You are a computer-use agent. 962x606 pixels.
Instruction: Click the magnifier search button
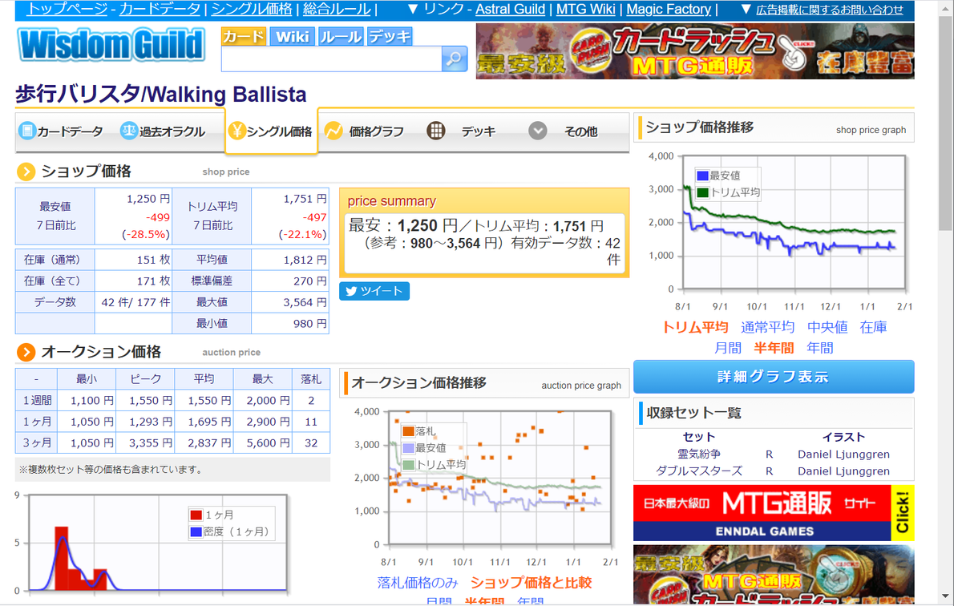[455, 59]
